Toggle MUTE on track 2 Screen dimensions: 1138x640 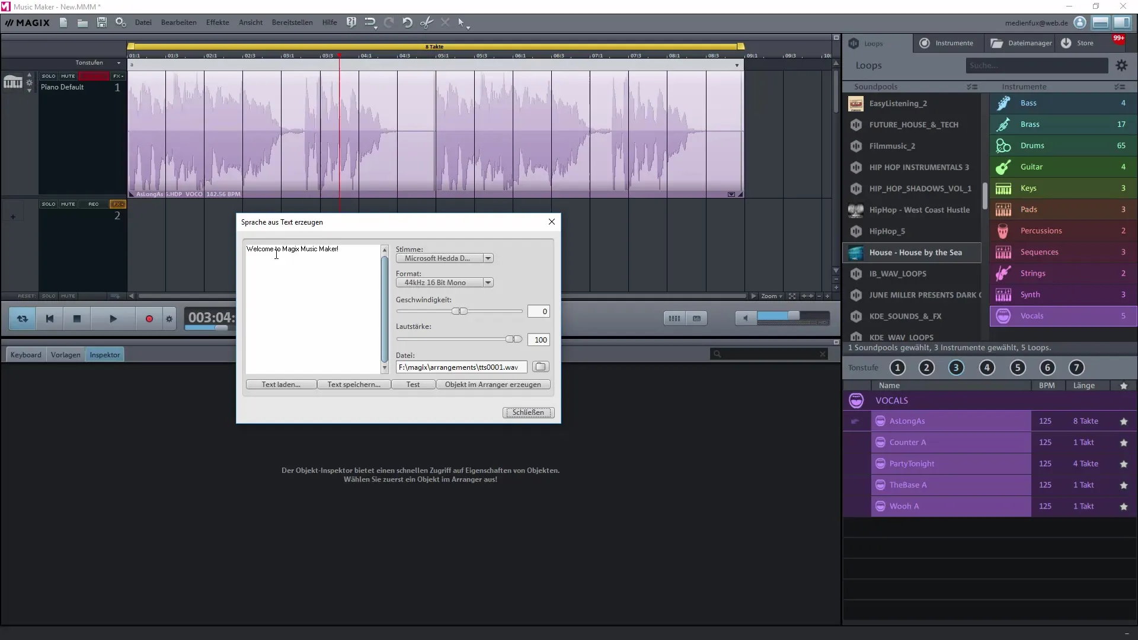[x=68, y=204]
